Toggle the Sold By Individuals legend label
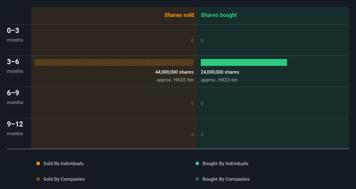Image resolution: width=356 pixels, height=189 pixels. click(x=63, y=163)
